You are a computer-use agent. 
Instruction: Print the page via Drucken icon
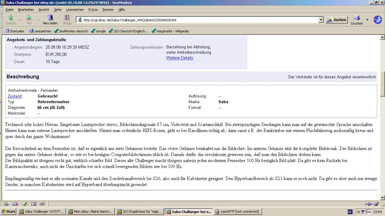click(x=357, y=20)
